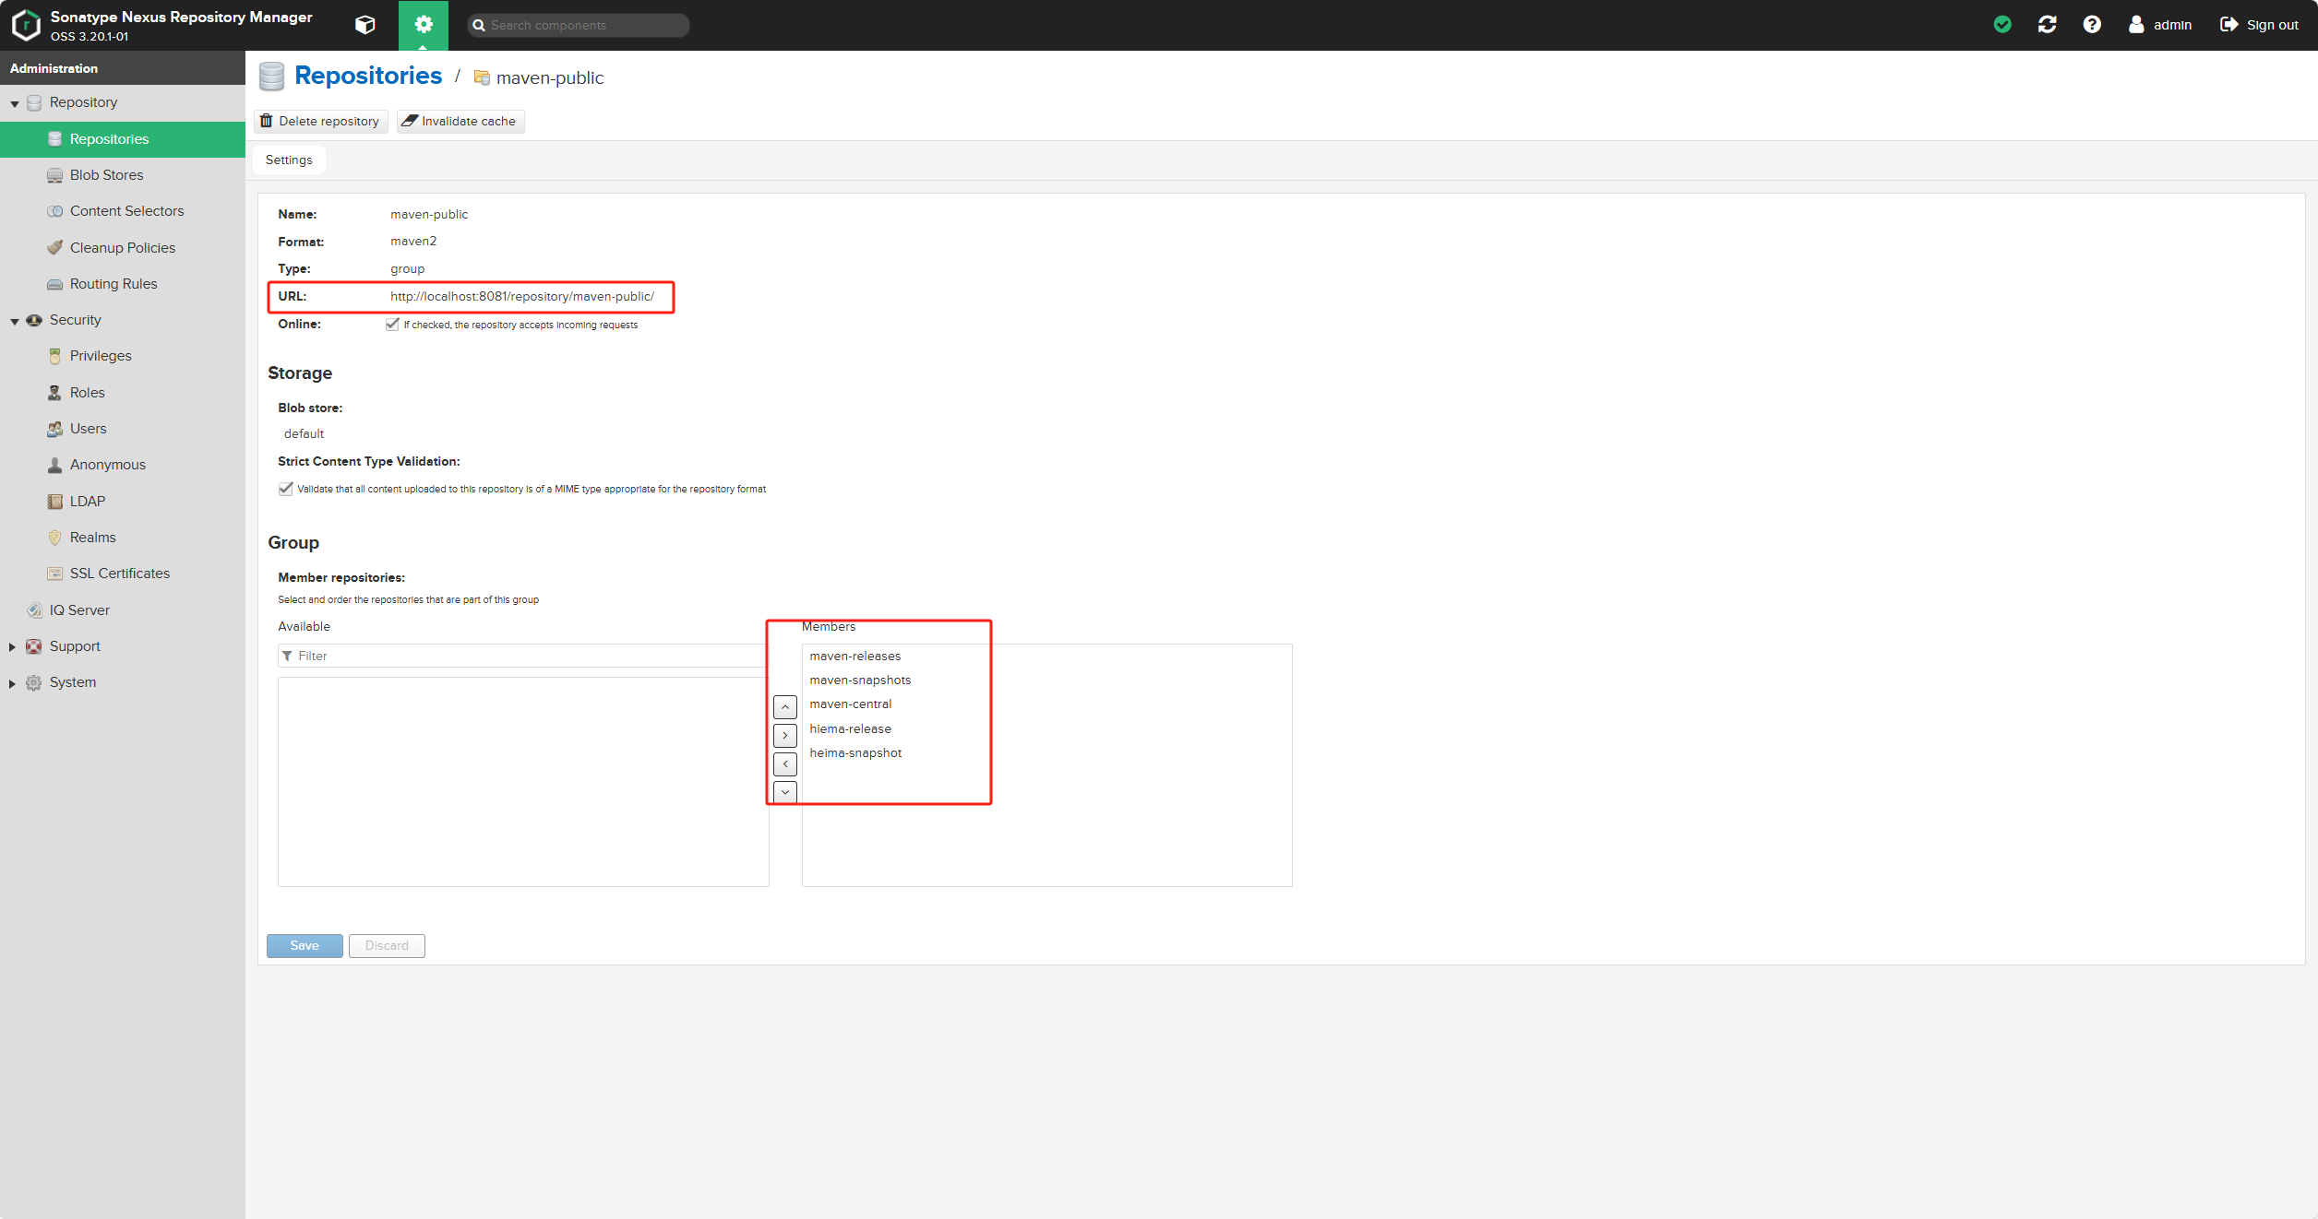Screen dimensions: 2318x1219
Task: Open the Browse cube icon in header
Action: coord(365,25)
